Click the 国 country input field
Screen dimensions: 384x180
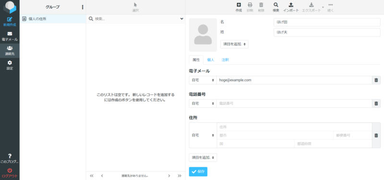click(255, 144)
